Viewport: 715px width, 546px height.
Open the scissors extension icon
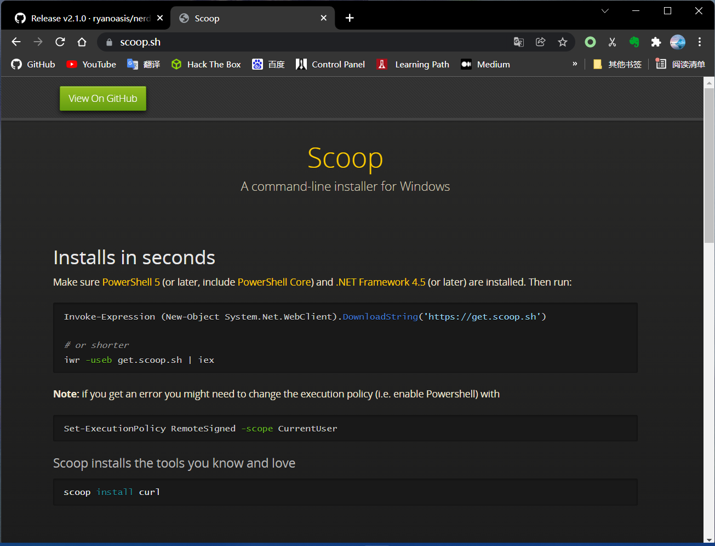(x=613, y=42)
